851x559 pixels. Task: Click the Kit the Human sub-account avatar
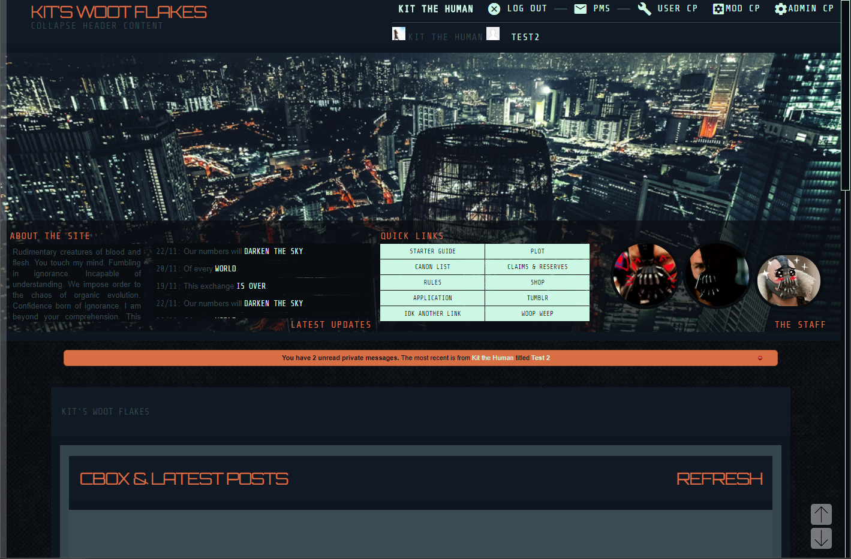pyautogui.click(x=399, y=34)
